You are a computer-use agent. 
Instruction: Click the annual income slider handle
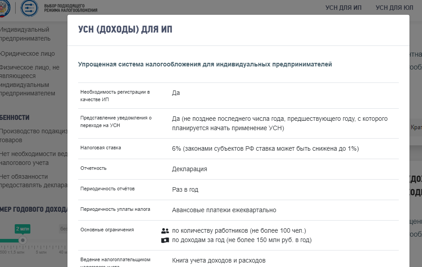23,240
